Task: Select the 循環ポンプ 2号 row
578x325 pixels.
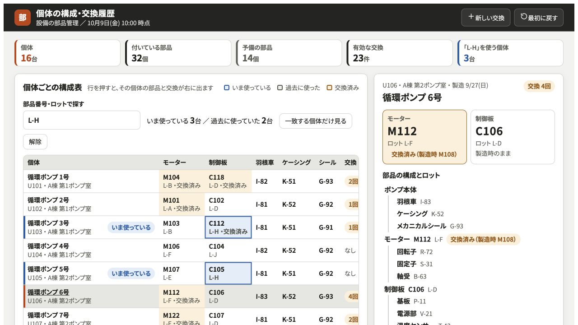Action: tap(191, 204)
